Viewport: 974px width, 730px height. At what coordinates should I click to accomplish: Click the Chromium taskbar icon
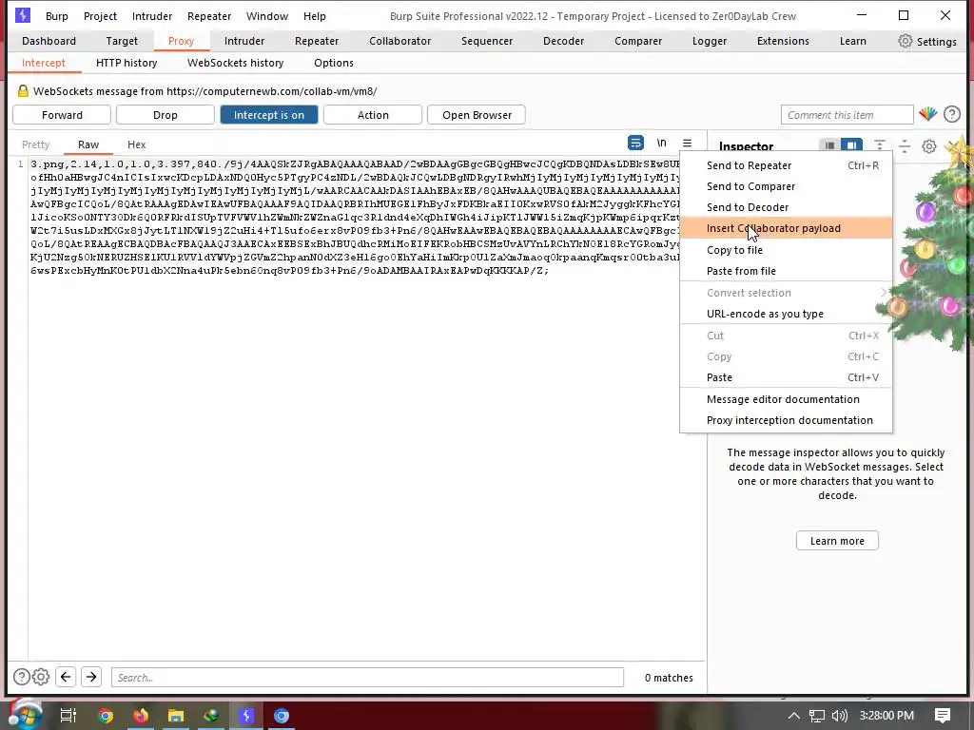pyautogui.click(x=282, y=716)
